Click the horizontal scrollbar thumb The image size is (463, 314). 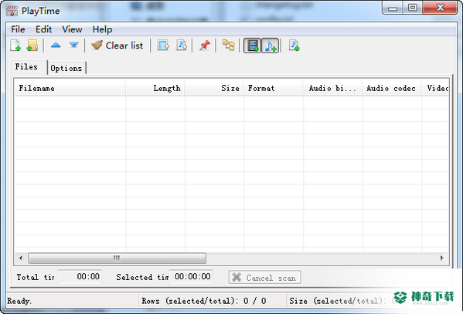click(x=117, y=258)
